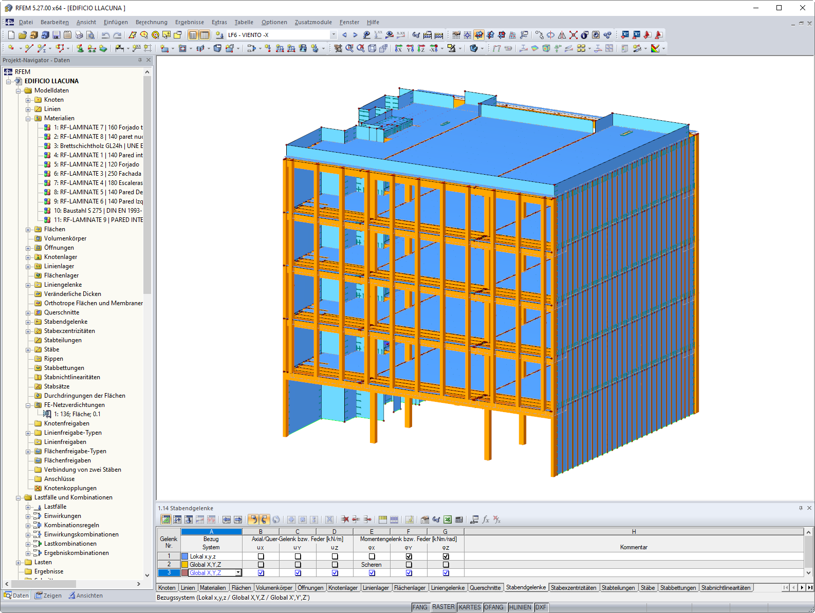Toggle uX checkbox for hinge 3

point(261,573)
